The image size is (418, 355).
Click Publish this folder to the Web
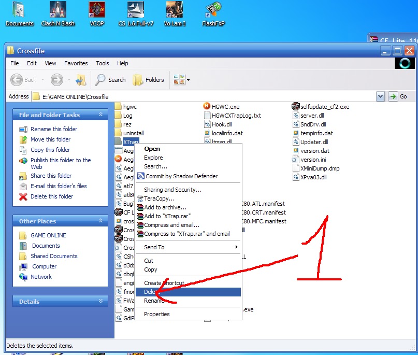click(61, 163)
